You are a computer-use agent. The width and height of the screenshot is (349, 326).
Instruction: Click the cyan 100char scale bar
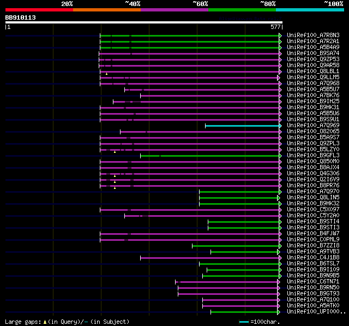[x=244, y=322]
